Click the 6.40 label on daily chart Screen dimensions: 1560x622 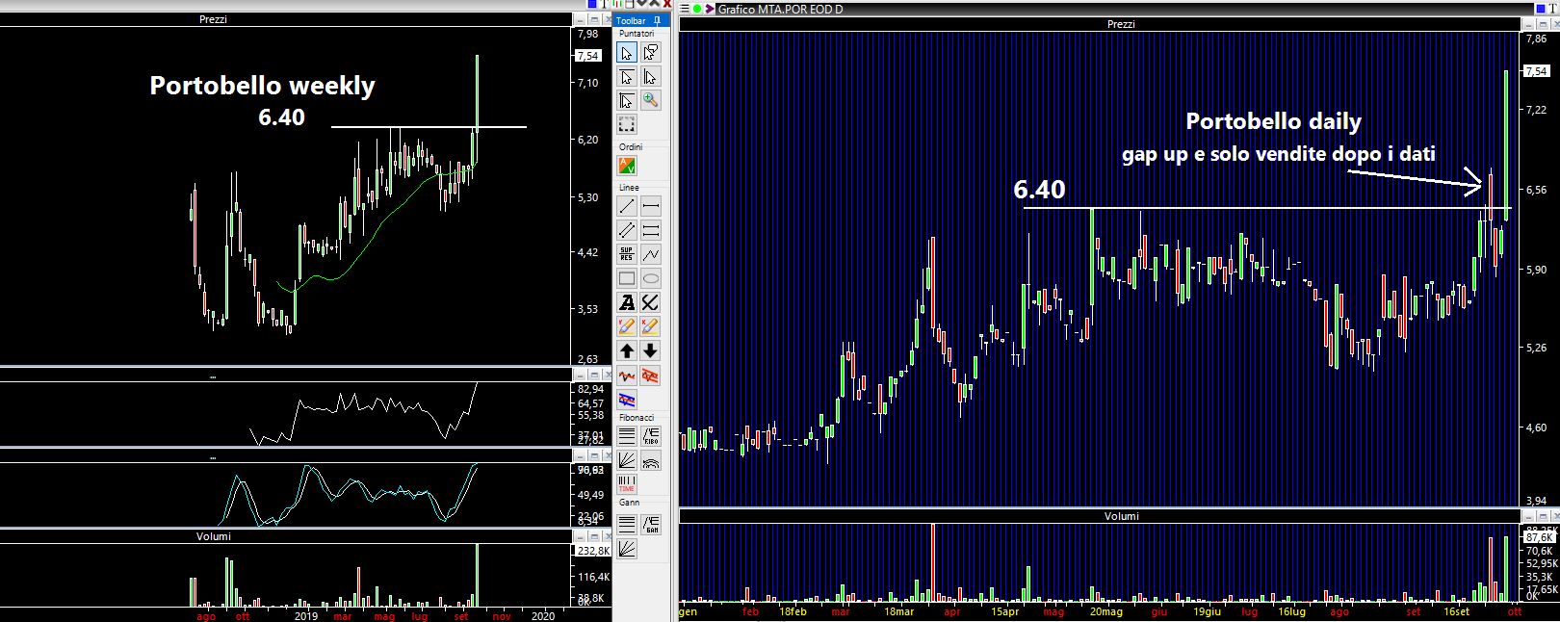click(x=1039, y=190)
